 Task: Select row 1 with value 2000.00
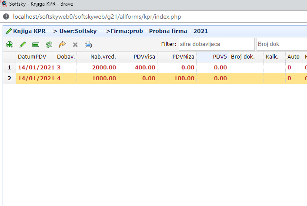[x=103, y=68]
